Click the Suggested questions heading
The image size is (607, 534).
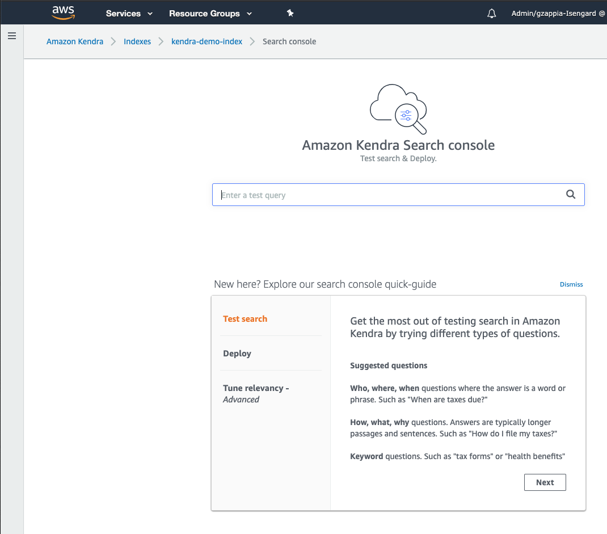pos(389,365)
